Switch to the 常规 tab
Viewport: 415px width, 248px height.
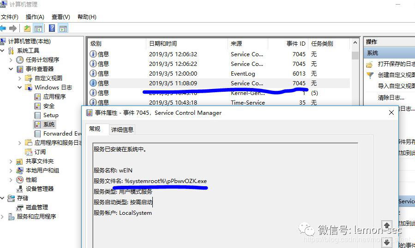(95, 129)
